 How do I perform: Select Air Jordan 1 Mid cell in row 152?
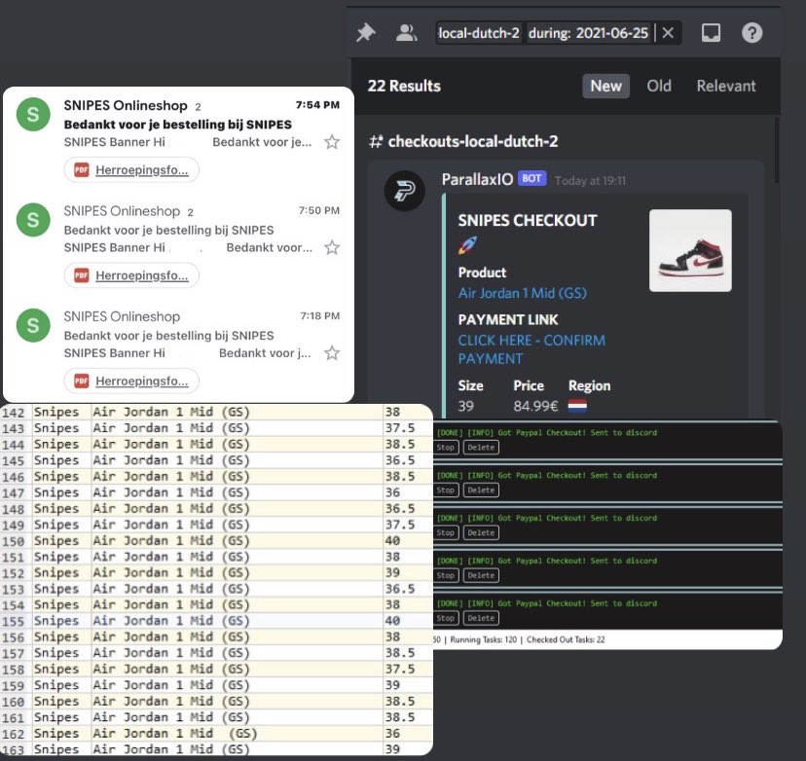pos(237,572)
